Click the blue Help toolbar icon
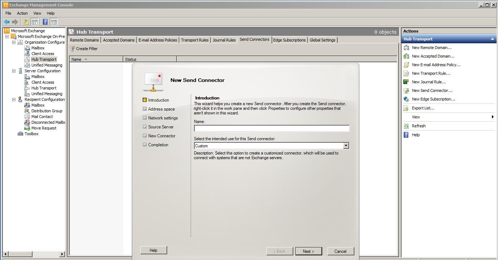The width and height of the screenshot is (498, 260). click(x=45, y=22)
